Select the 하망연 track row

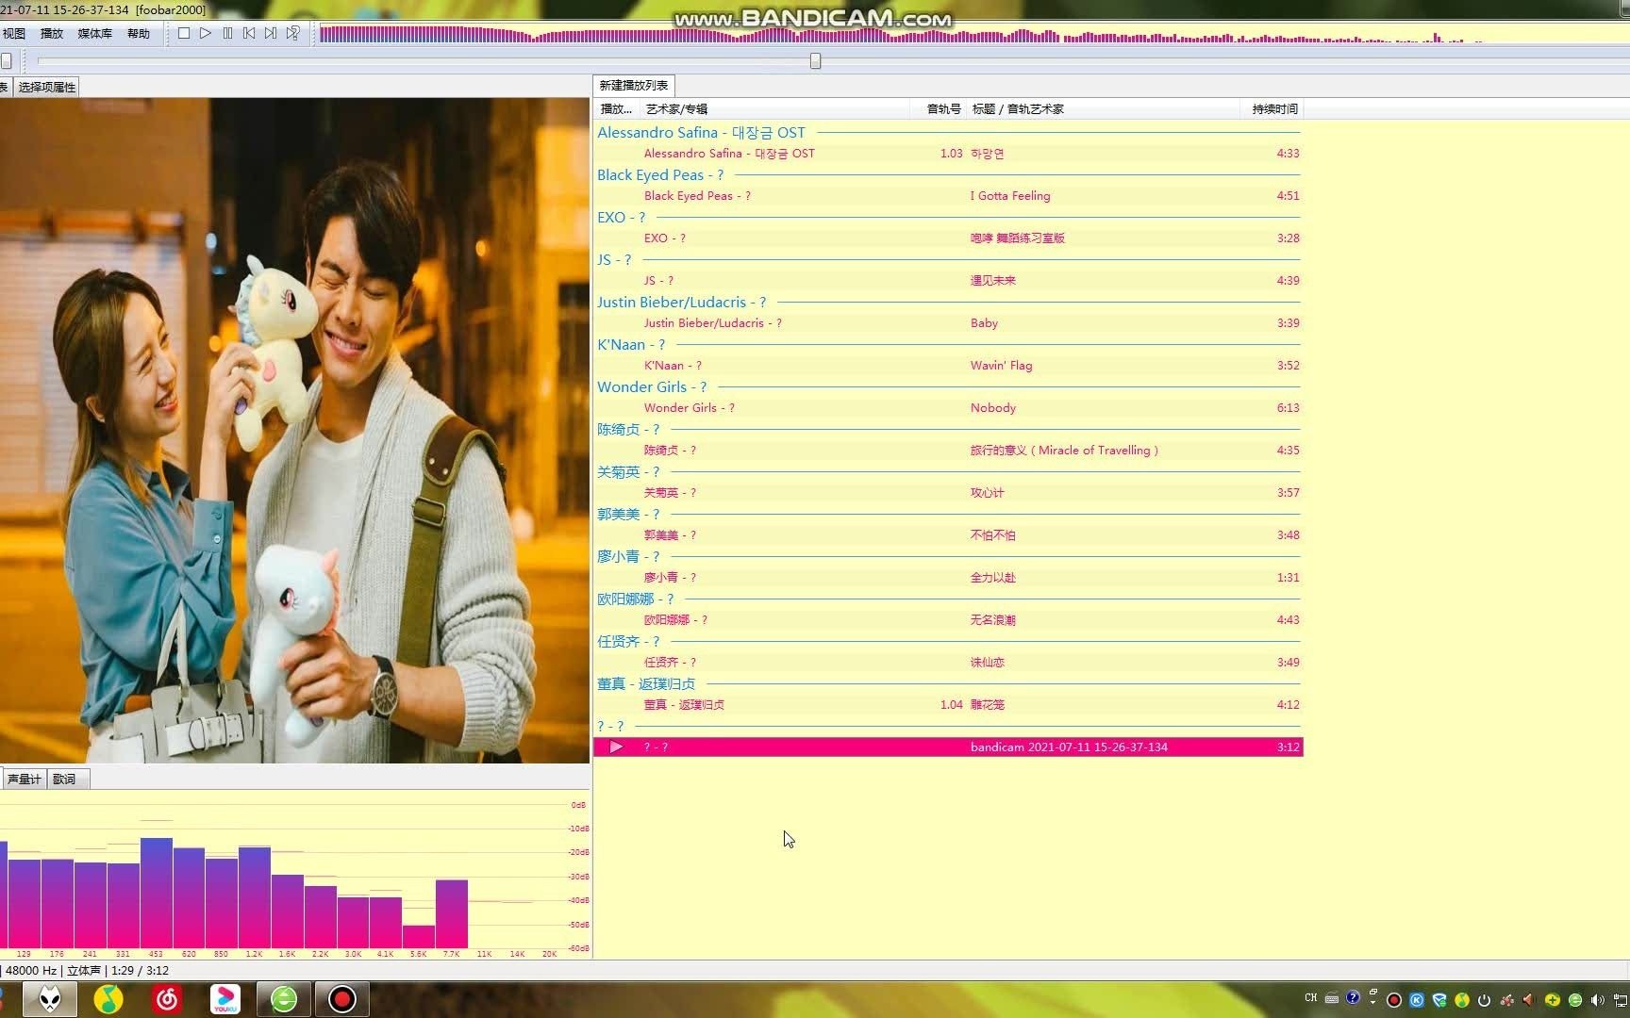(x=948, y=154)
